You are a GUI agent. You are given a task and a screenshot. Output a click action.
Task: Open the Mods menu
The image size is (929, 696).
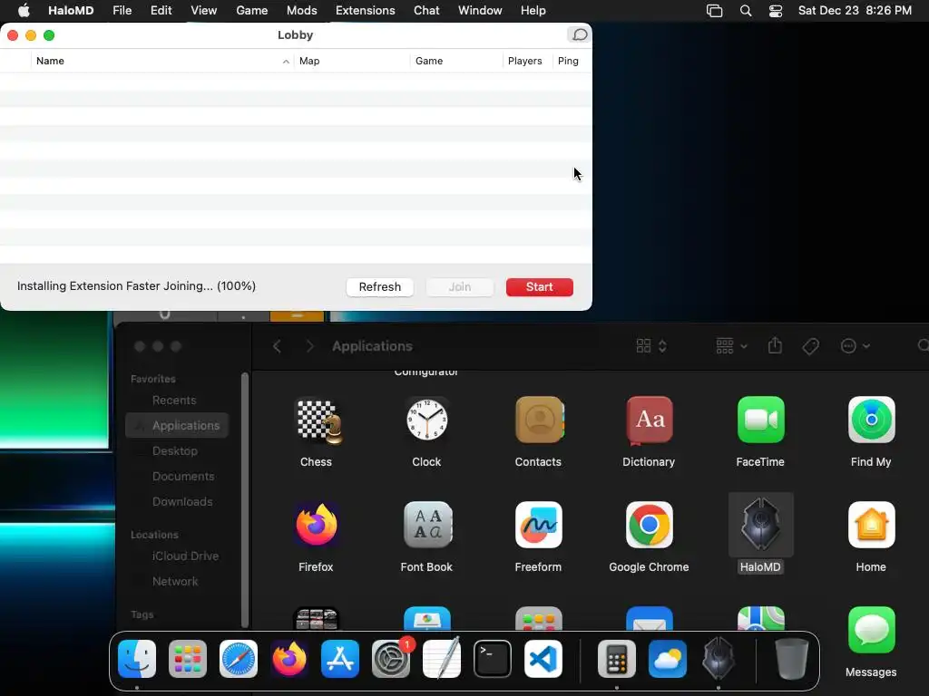coord(301,11)
